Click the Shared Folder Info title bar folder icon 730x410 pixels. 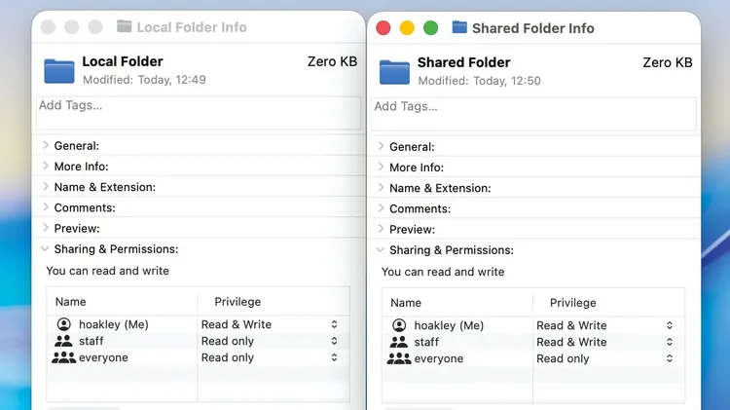point(459,28)
